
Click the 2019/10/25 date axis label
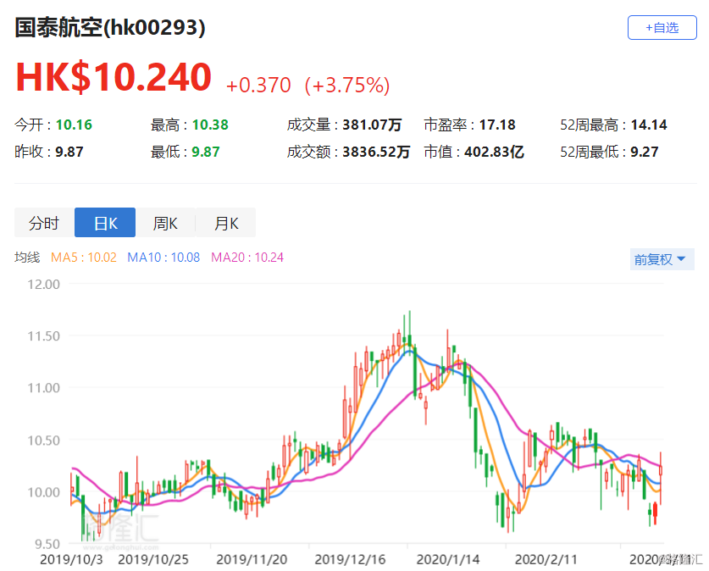[153, 560]
